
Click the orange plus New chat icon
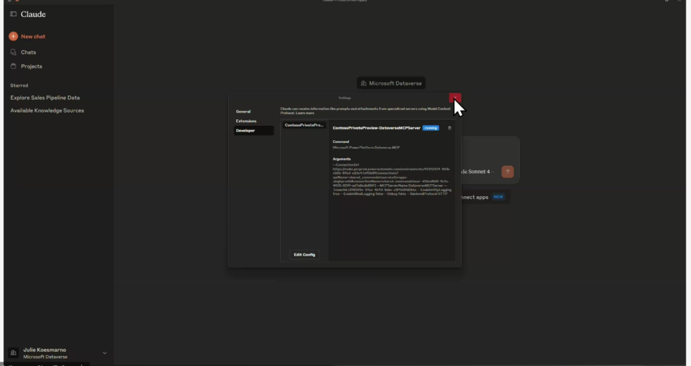point(13,36)
